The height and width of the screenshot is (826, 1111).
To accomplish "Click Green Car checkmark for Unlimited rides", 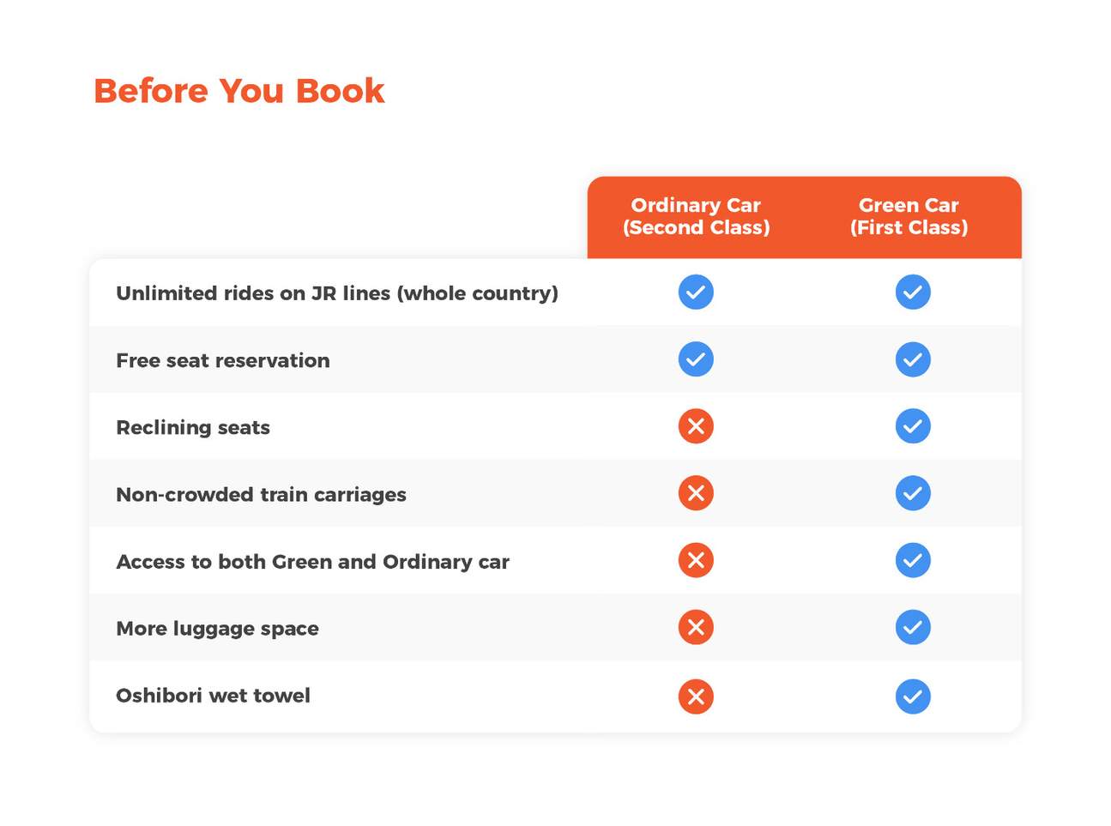I will coord(913,292).
